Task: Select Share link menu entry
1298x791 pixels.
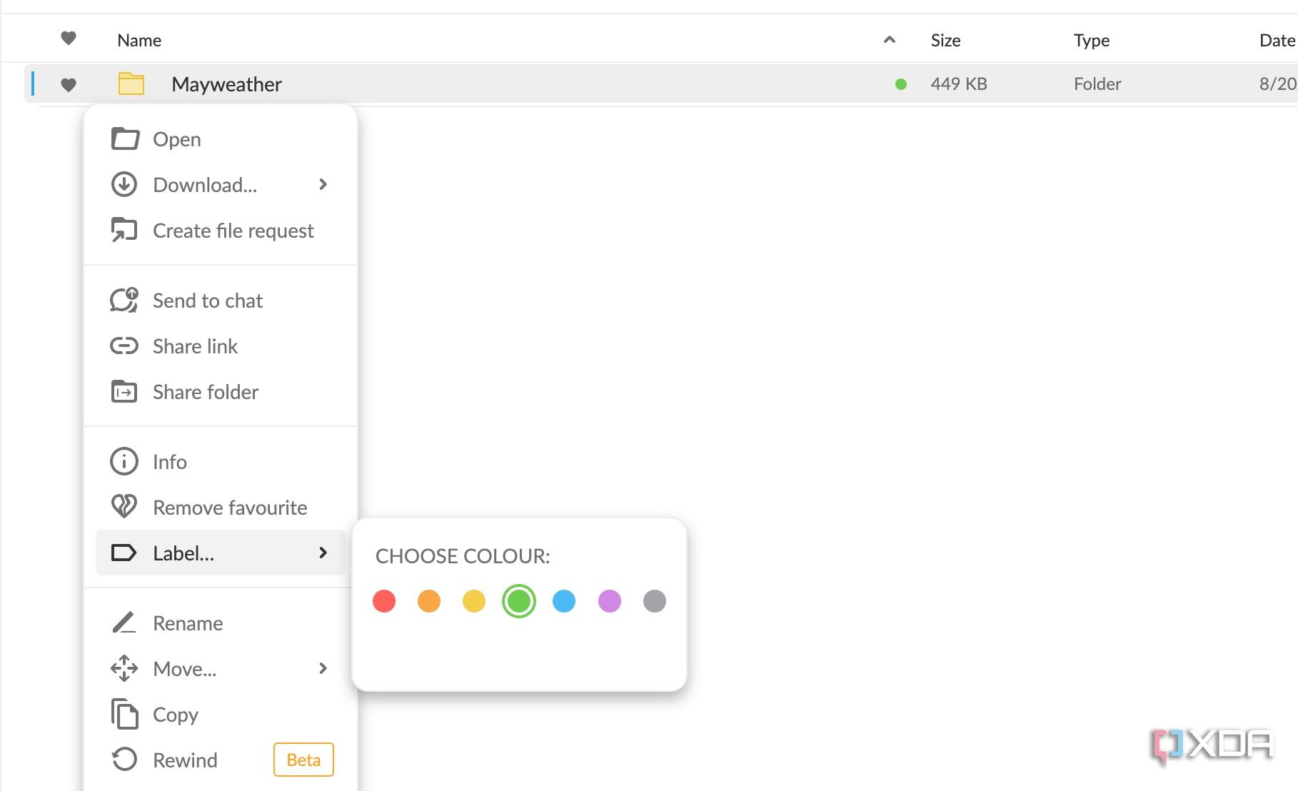Action: pyautogui.click(x=221, y=346)
